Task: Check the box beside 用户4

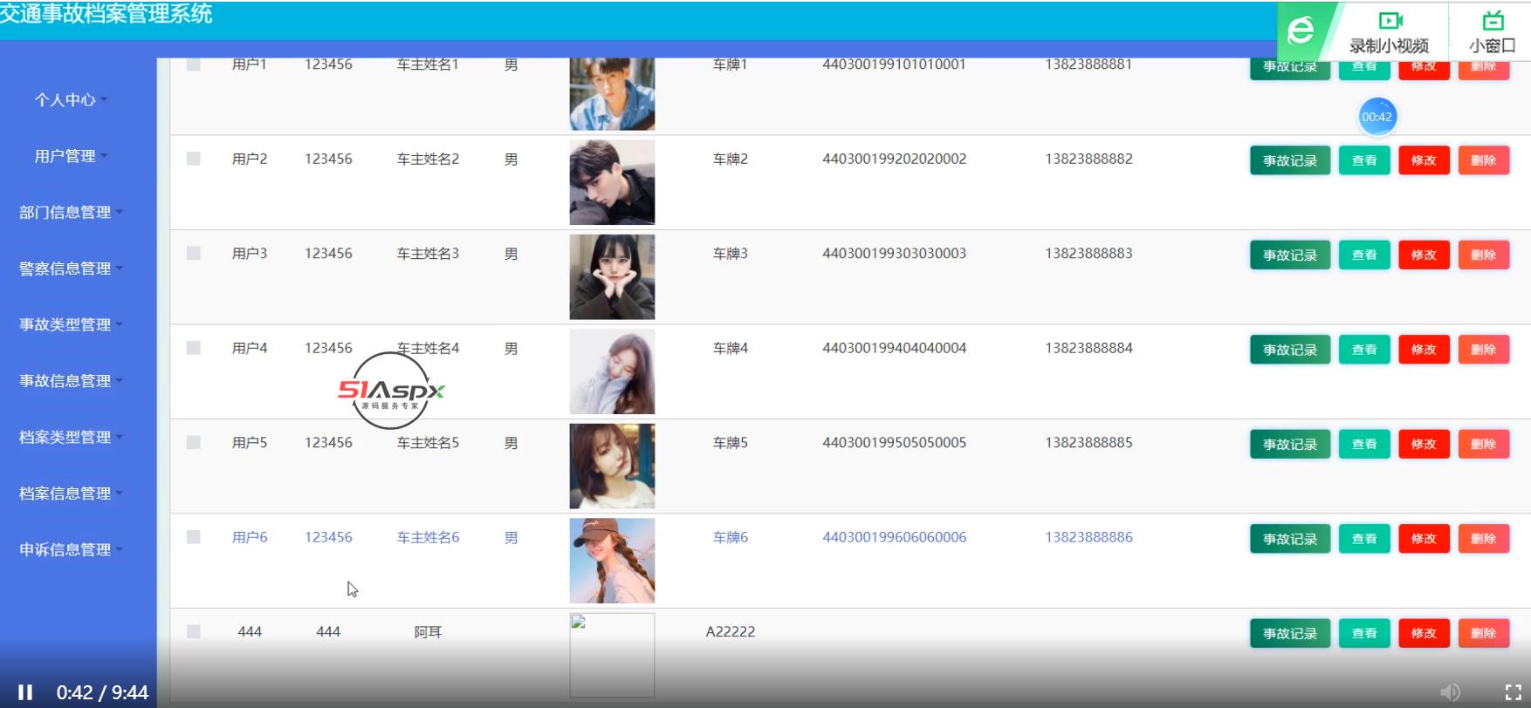Action: [194, 348]
